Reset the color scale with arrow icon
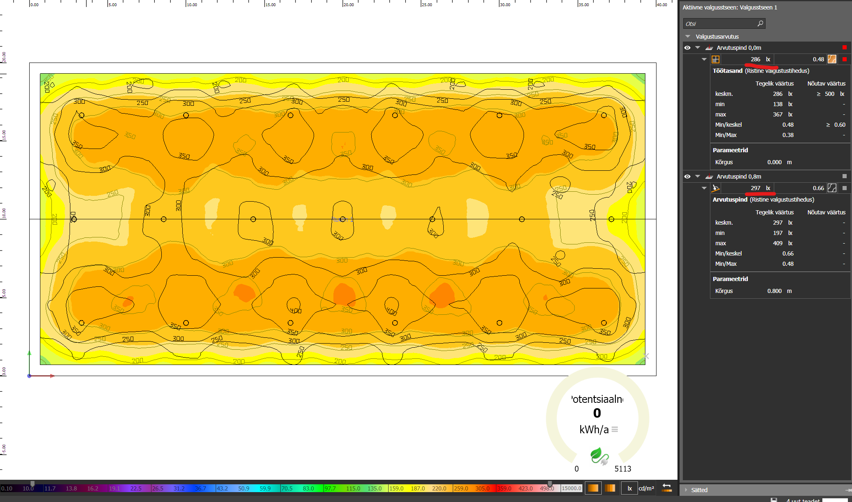Screen dimensions: 852x502 (x=666, y=488)
